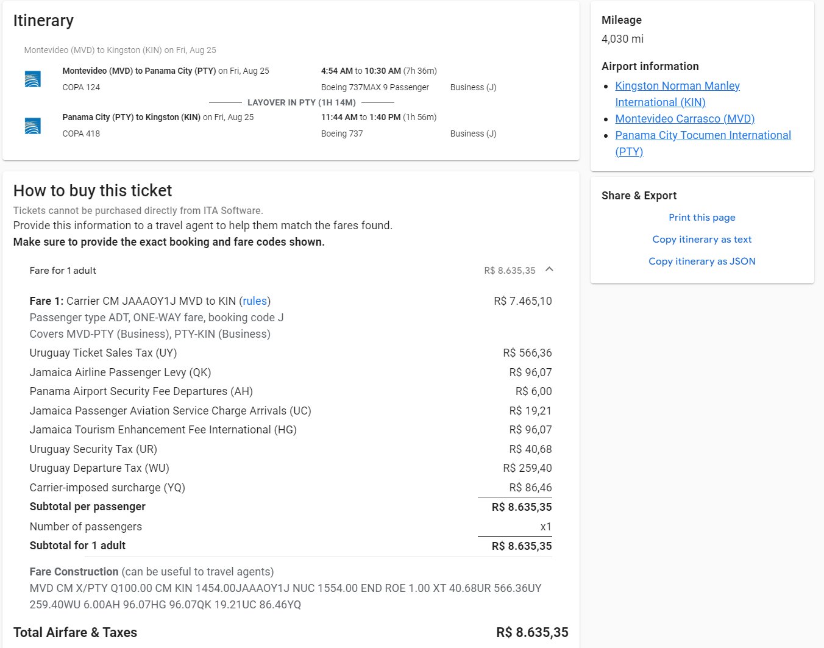Click the Carrier-imposed surcharge (YQ) row
The image size is (824, 648).
coord(107,488)
